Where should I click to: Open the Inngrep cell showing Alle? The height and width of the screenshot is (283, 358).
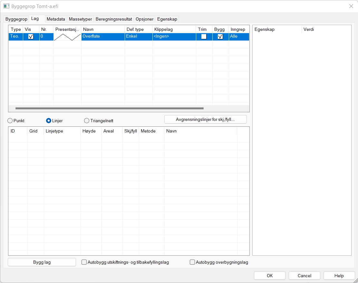[239, 37]
